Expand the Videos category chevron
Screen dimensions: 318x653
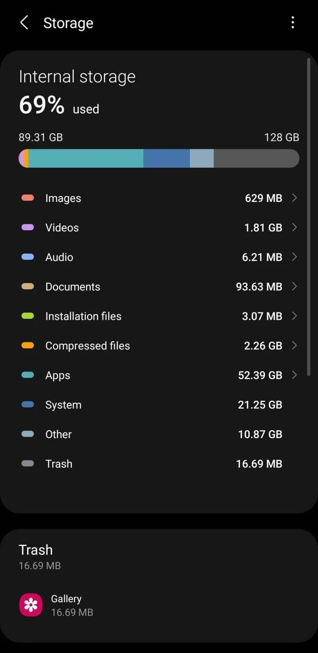(x=294, y=227)
